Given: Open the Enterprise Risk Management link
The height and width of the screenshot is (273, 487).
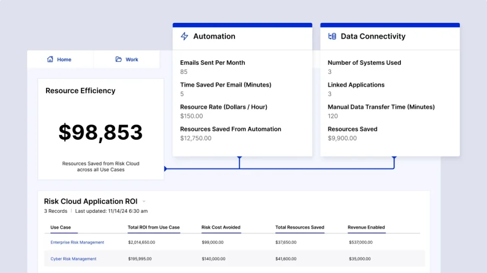Looking at the screenshot, I should pyautogui.click(x=78, y=242).
